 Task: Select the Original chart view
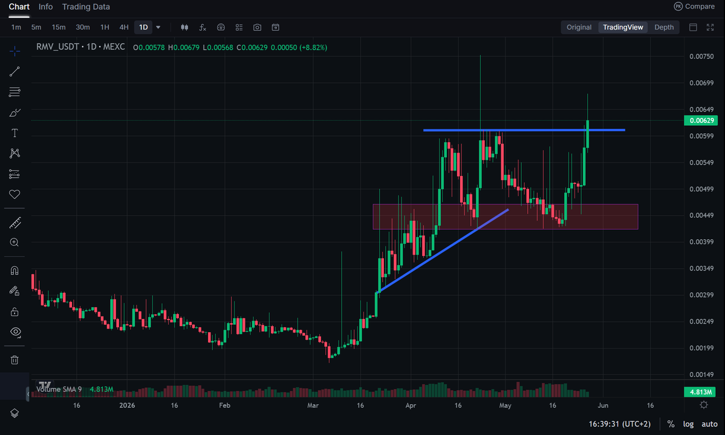click(579, 27)
